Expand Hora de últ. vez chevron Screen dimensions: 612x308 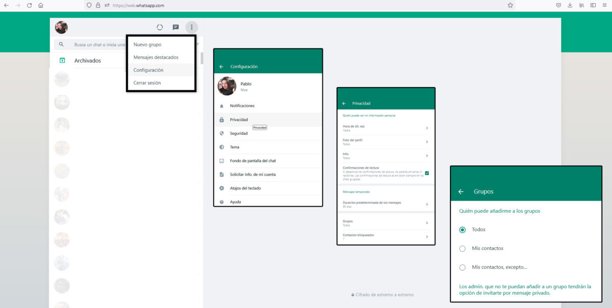[x=427, y=128]
